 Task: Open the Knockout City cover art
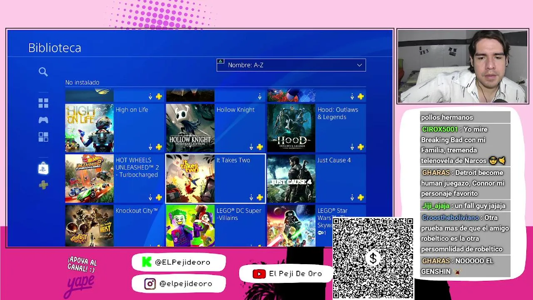tap(89, 226)
